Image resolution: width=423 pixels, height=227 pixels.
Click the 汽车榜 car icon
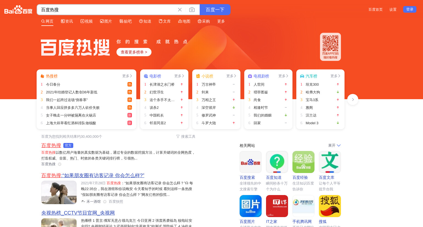[x=302, y=76]
